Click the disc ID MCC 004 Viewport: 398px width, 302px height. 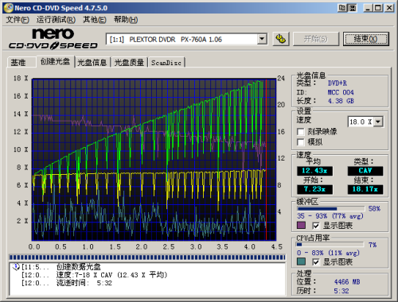(341, 92)
